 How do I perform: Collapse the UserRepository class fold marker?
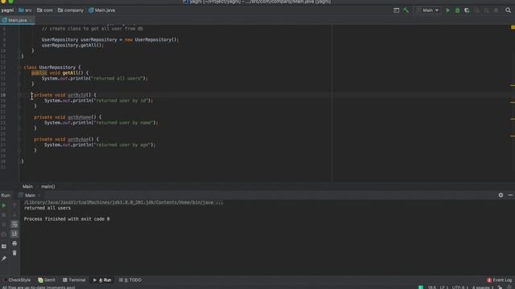(x=19, y=67)
